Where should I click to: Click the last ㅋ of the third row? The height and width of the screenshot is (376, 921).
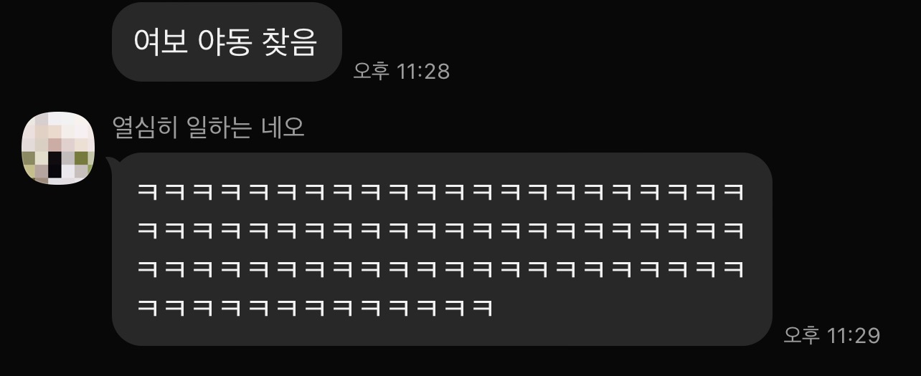click(x=734, y=270)
